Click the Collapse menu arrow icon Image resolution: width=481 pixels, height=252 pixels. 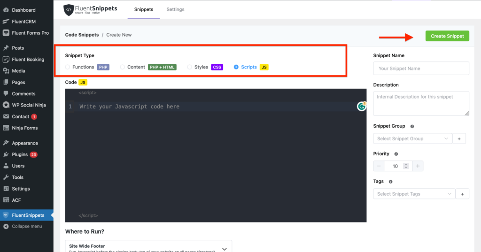6,226
